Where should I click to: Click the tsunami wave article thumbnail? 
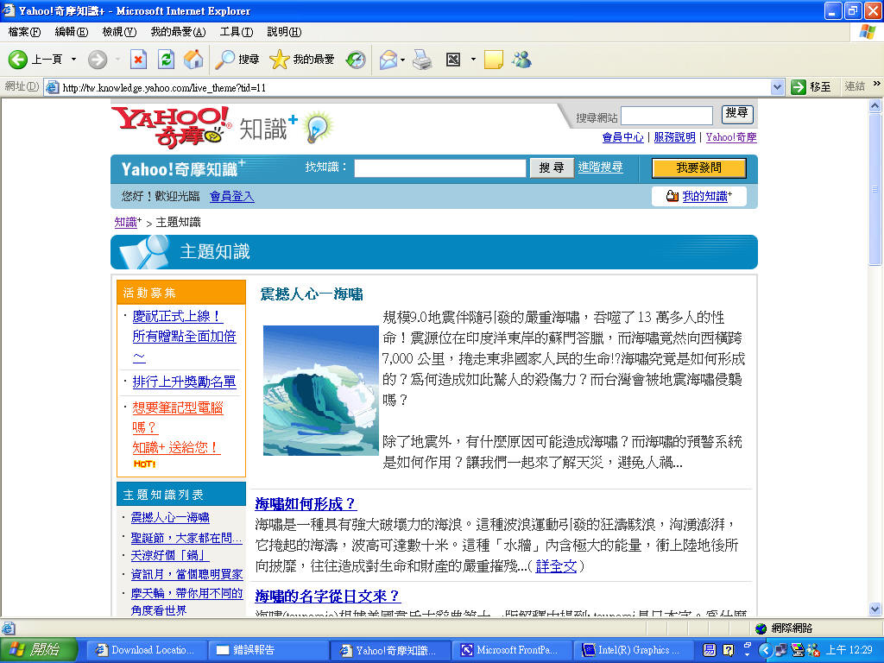[x=321, y=390]
